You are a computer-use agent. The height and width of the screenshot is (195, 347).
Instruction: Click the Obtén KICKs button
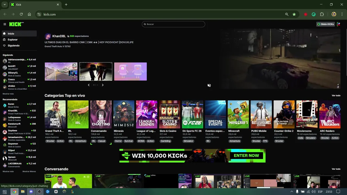326,24
